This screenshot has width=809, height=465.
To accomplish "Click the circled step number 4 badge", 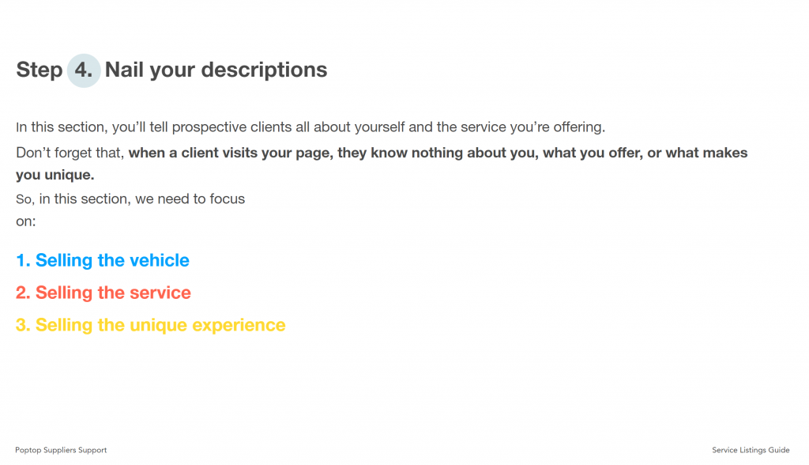I will (x=83, y=70).
